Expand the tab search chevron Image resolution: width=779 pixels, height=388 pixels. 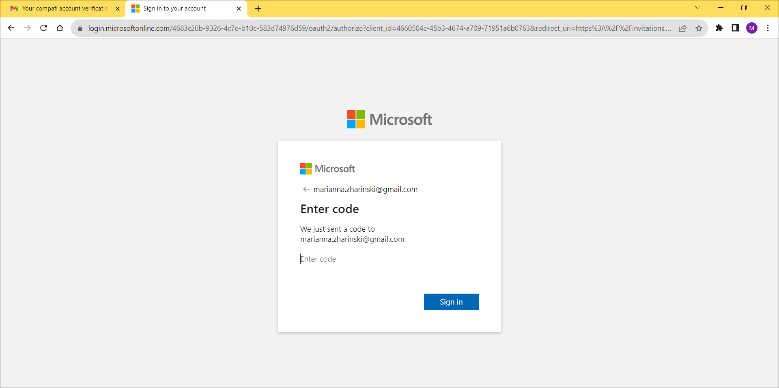pyautogui.click(x=697, y=8)
